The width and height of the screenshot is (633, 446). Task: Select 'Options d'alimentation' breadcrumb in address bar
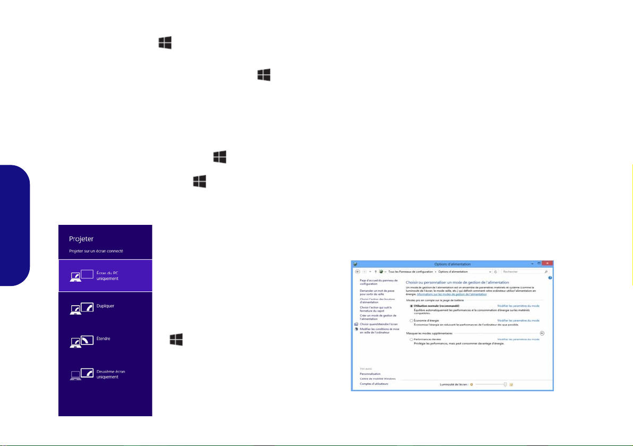click(x=453, y=272)
